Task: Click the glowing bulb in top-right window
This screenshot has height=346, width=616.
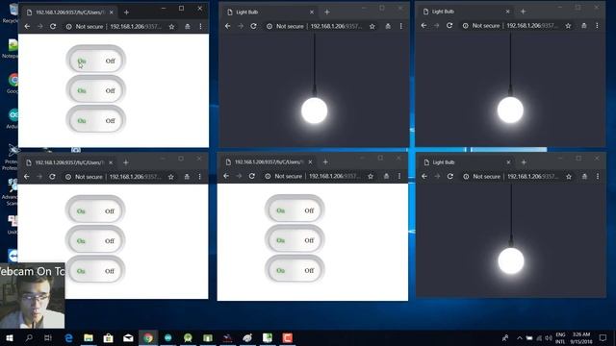Action: (510, 110)
